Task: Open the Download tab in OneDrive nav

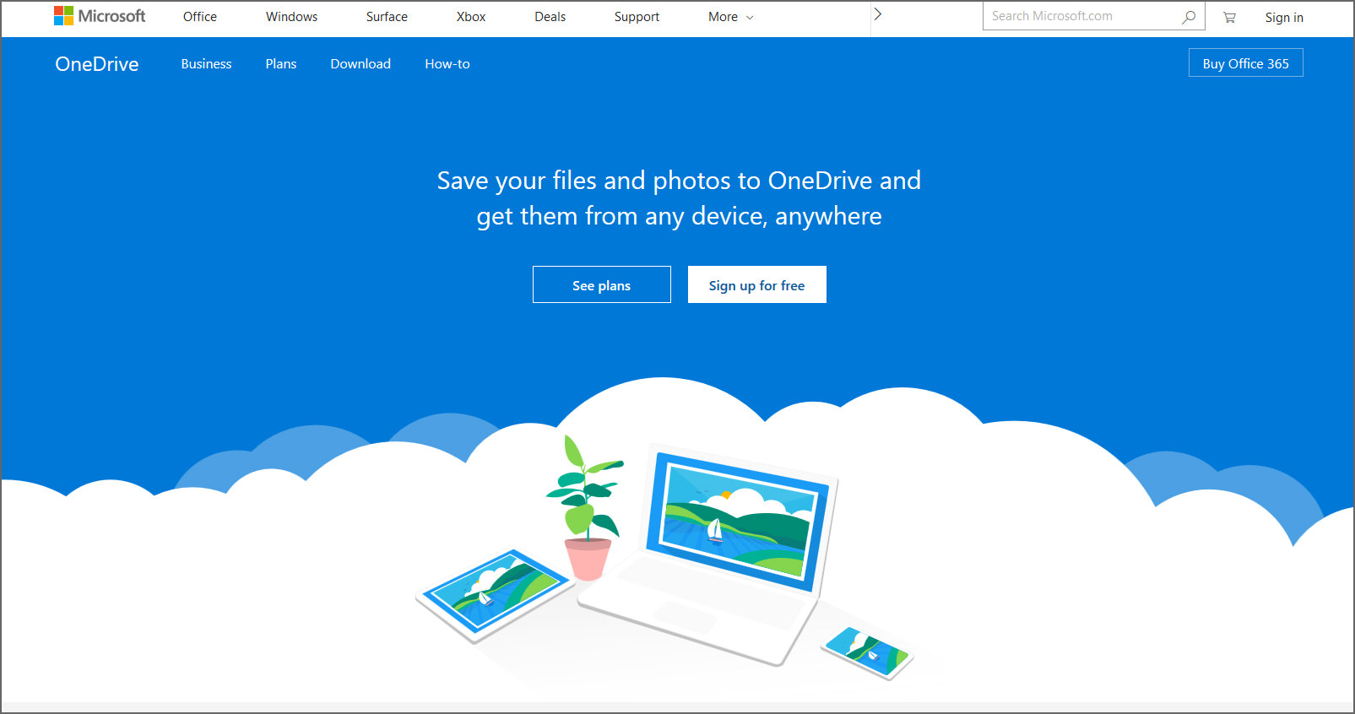Action: 360,64
